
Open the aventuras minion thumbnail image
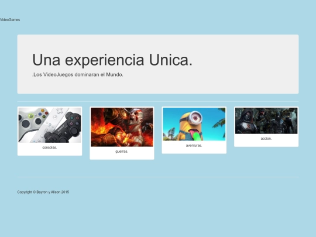tap(194, 124)
